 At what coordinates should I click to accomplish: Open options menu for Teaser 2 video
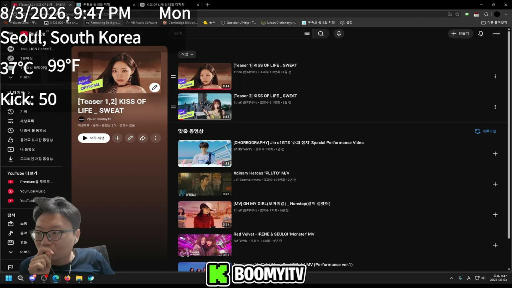click(x=495, y=107)
